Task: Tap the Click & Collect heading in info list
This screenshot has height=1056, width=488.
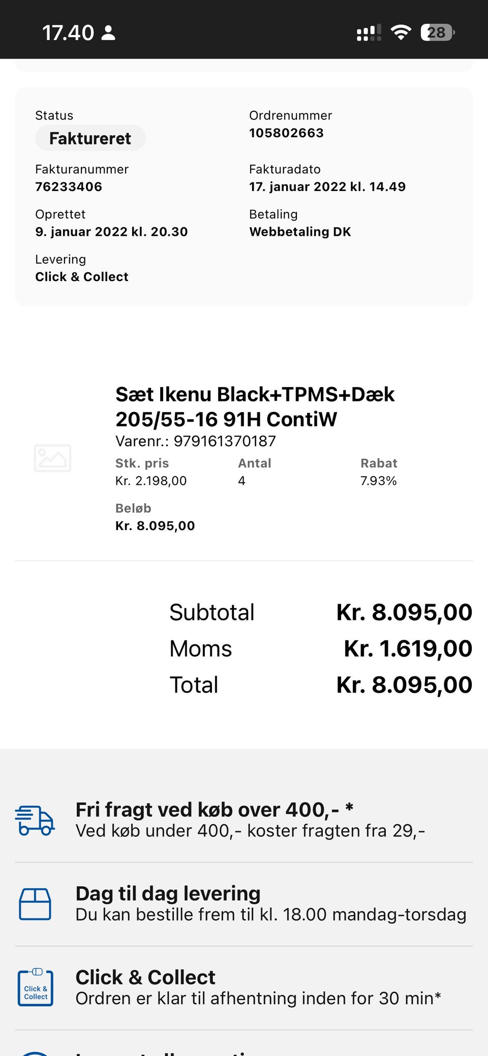Action: pos(145,977)
